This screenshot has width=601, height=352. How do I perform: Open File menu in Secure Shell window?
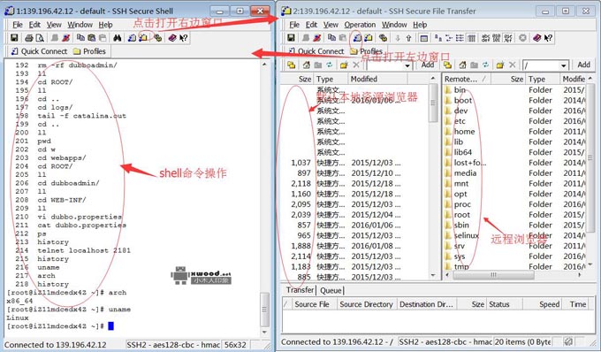[x=18, y=25]
